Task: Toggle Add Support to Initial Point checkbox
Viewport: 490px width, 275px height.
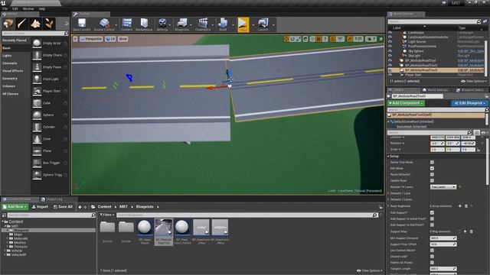Action: click(x=432, y=219)
